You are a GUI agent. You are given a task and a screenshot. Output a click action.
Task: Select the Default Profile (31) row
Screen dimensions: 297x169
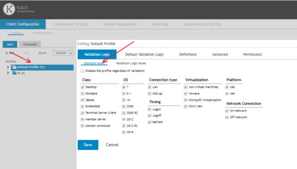(x=42, y=67)
